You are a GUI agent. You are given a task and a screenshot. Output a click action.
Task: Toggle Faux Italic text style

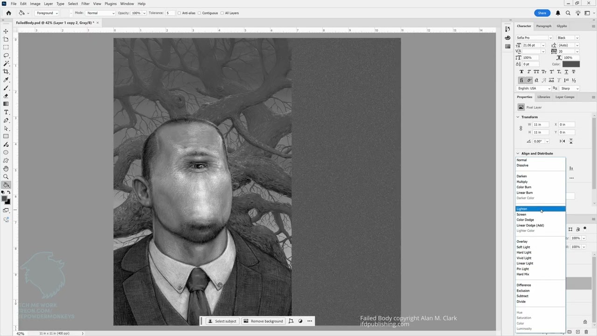pyautogui.click(x=529, y=72)
